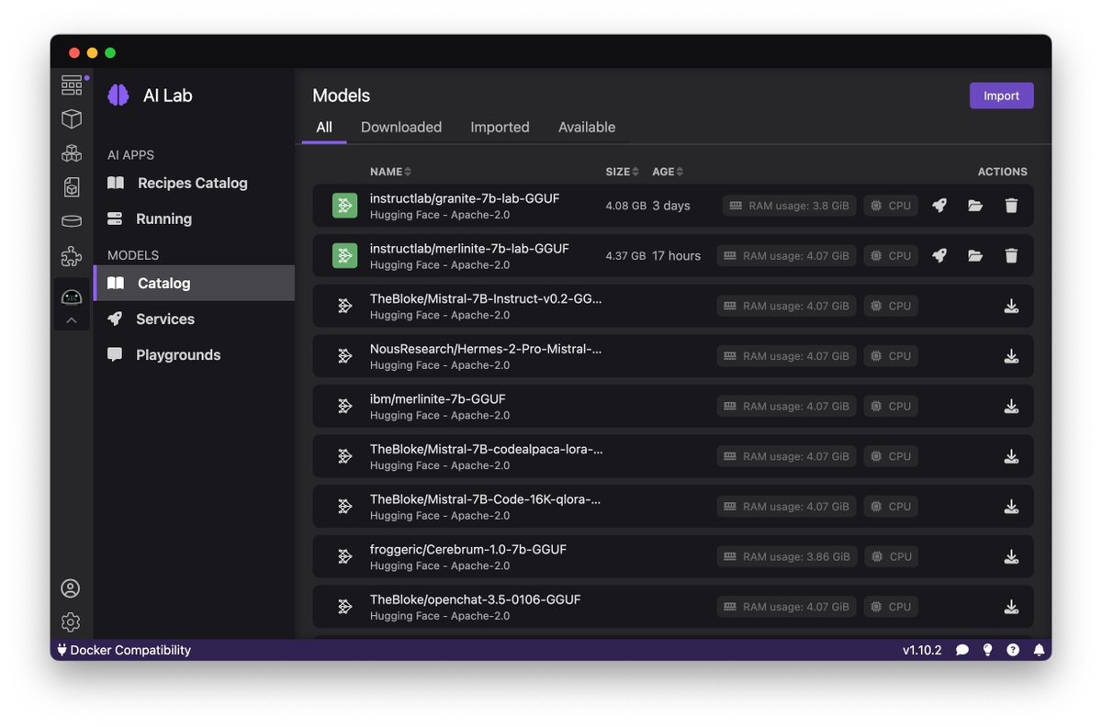Open the notifications bell icon
This screenshot has width=1102, height=727.
[1039, 650]
